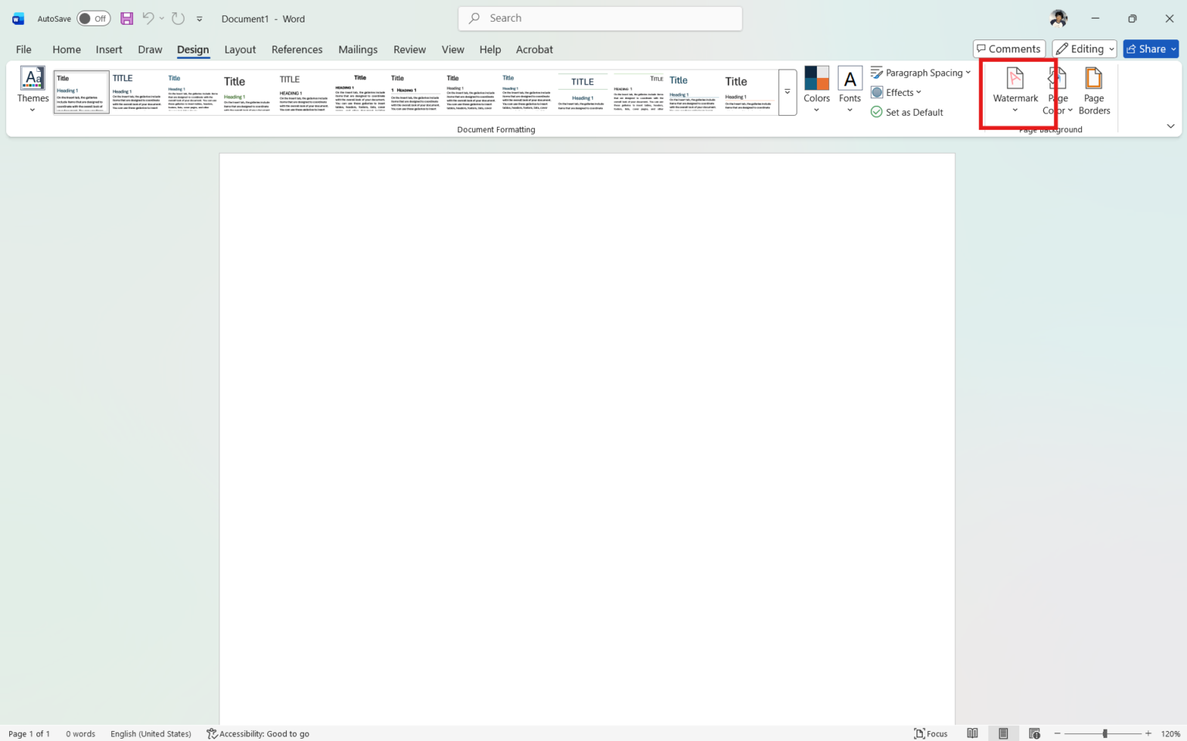
Task: Click the Search box
Action: [x=600, y=19]
